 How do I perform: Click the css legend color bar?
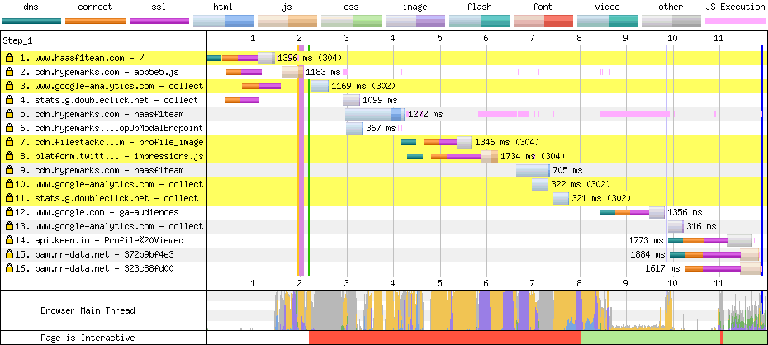[x=351, y=21]
